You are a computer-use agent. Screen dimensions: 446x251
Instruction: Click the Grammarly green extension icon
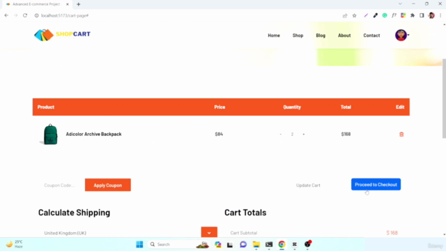(x=385, y=15)
